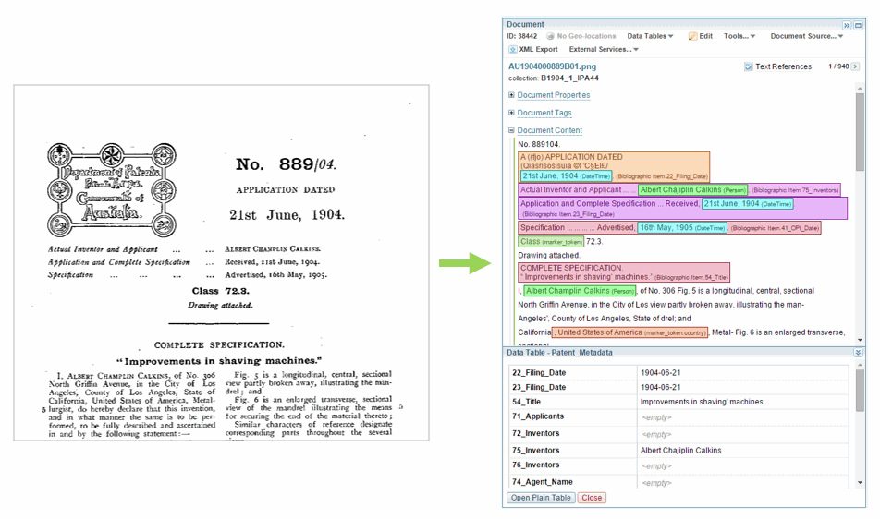Viewport: 880px width, 519px height.
Task: Click the Edit pencil icon
Action: coord(692,36)
